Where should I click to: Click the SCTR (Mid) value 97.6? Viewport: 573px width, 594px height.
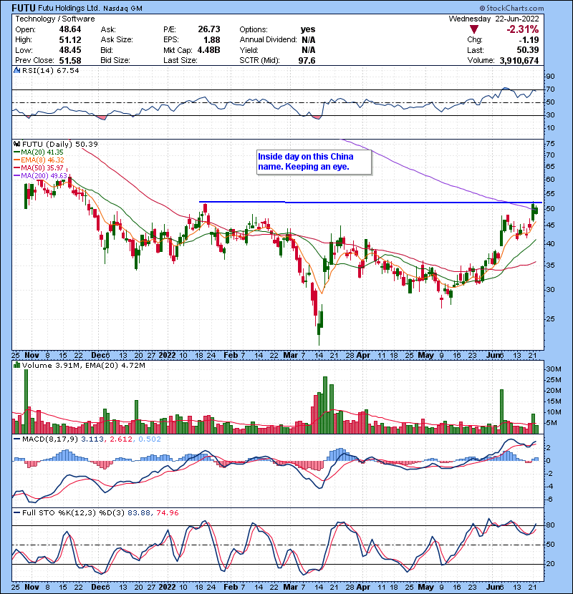(307, 60)
